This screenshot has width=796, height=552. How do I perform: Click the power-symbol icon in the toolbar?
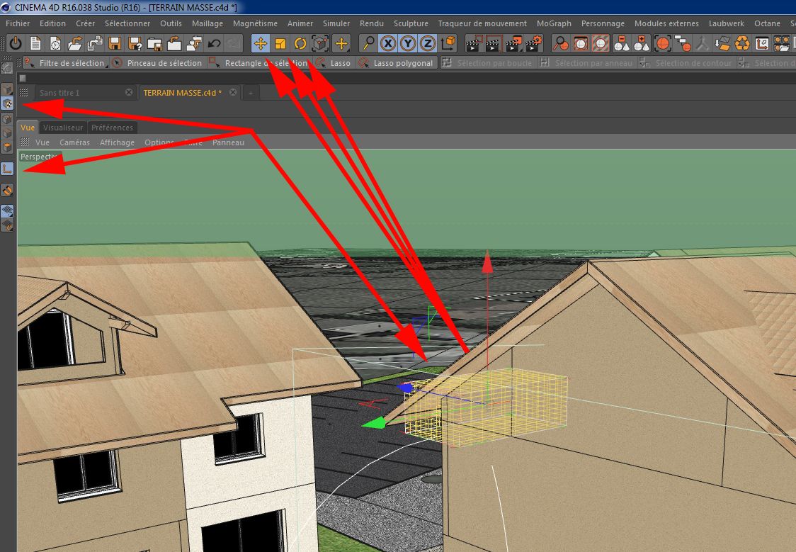click(x=16, y=44)
